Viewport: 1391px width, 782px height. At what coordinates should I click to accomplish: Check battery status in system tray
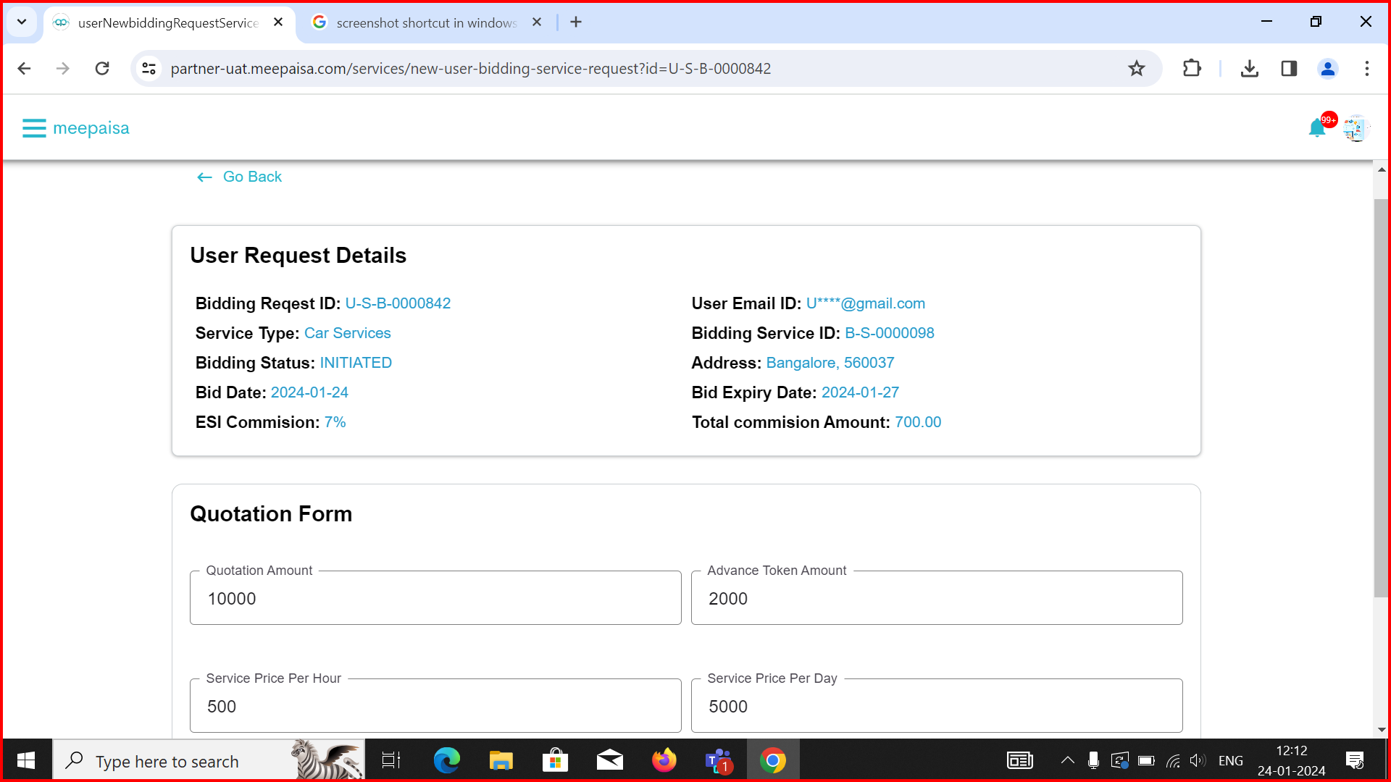(x=1146, y=760)
